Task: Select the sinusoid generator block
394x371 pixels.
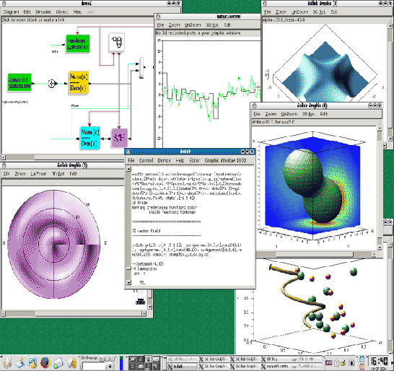Action: 19,82
